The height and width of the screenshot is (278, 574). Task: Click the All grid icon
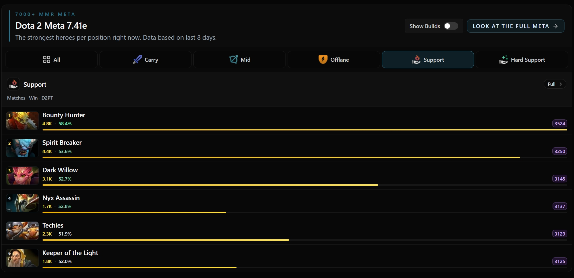click(x=47, y=60)
